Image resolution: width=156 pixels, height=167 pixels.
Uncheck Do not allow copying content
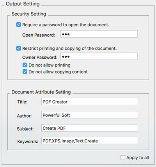pos(25,72)
